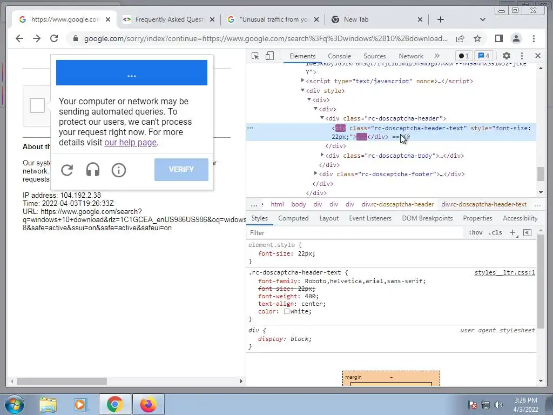Open the selected node's ellipsis actions menu
Viewport: 553px width, 415px height.
pos(250,128)
